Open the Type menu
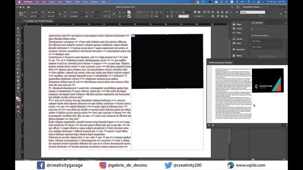Screen dimensions: 303x170 coord(60,2)
